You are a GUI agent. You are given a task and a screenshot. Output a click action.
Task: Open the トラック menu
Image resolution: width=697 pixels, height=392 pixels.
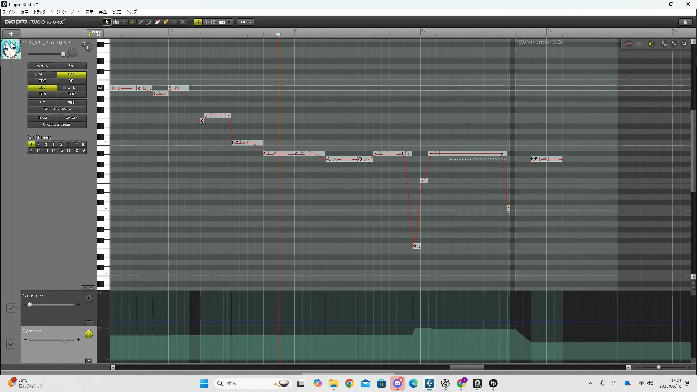click(x=40, y=12)
